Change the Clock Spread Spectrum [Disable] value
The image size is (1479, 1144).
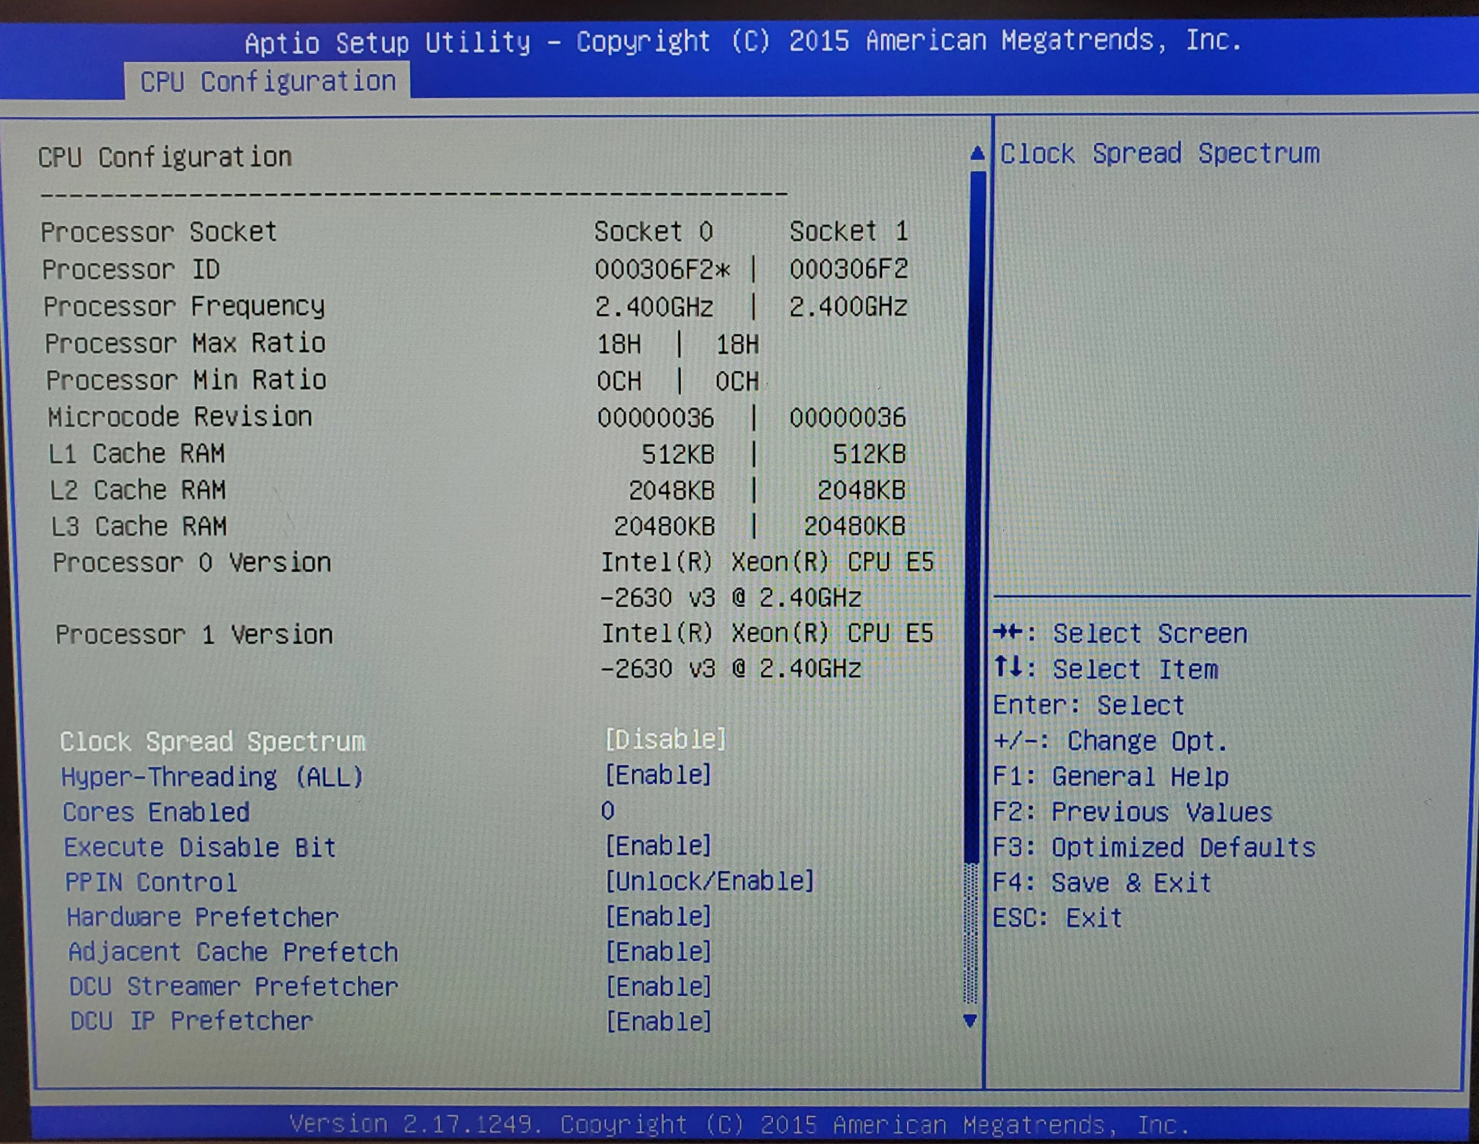pyautogui.click(x=666, y=739)
